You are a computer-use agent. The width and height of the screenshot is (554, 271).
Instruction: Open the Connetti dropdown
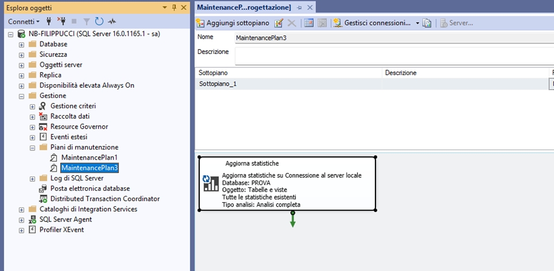pos(24,21)
